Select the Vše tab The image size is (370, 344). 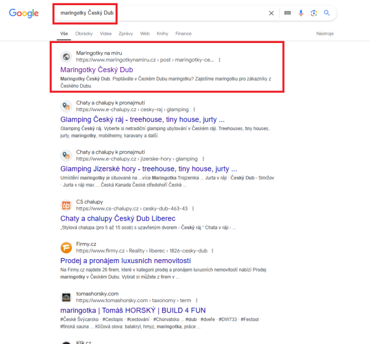(64, 34)
